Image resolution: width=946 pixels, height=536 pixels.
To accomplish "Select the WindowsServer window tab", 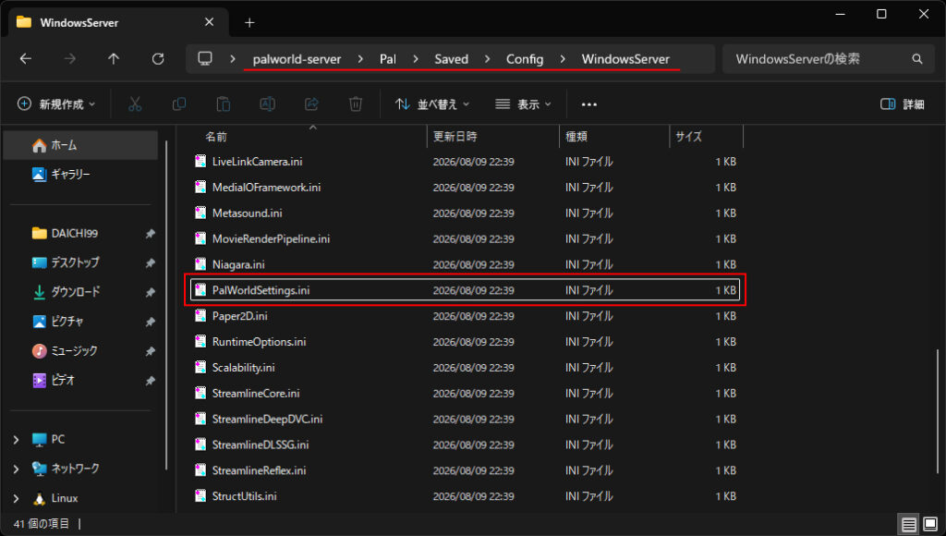I will click(x=118, y=22).
